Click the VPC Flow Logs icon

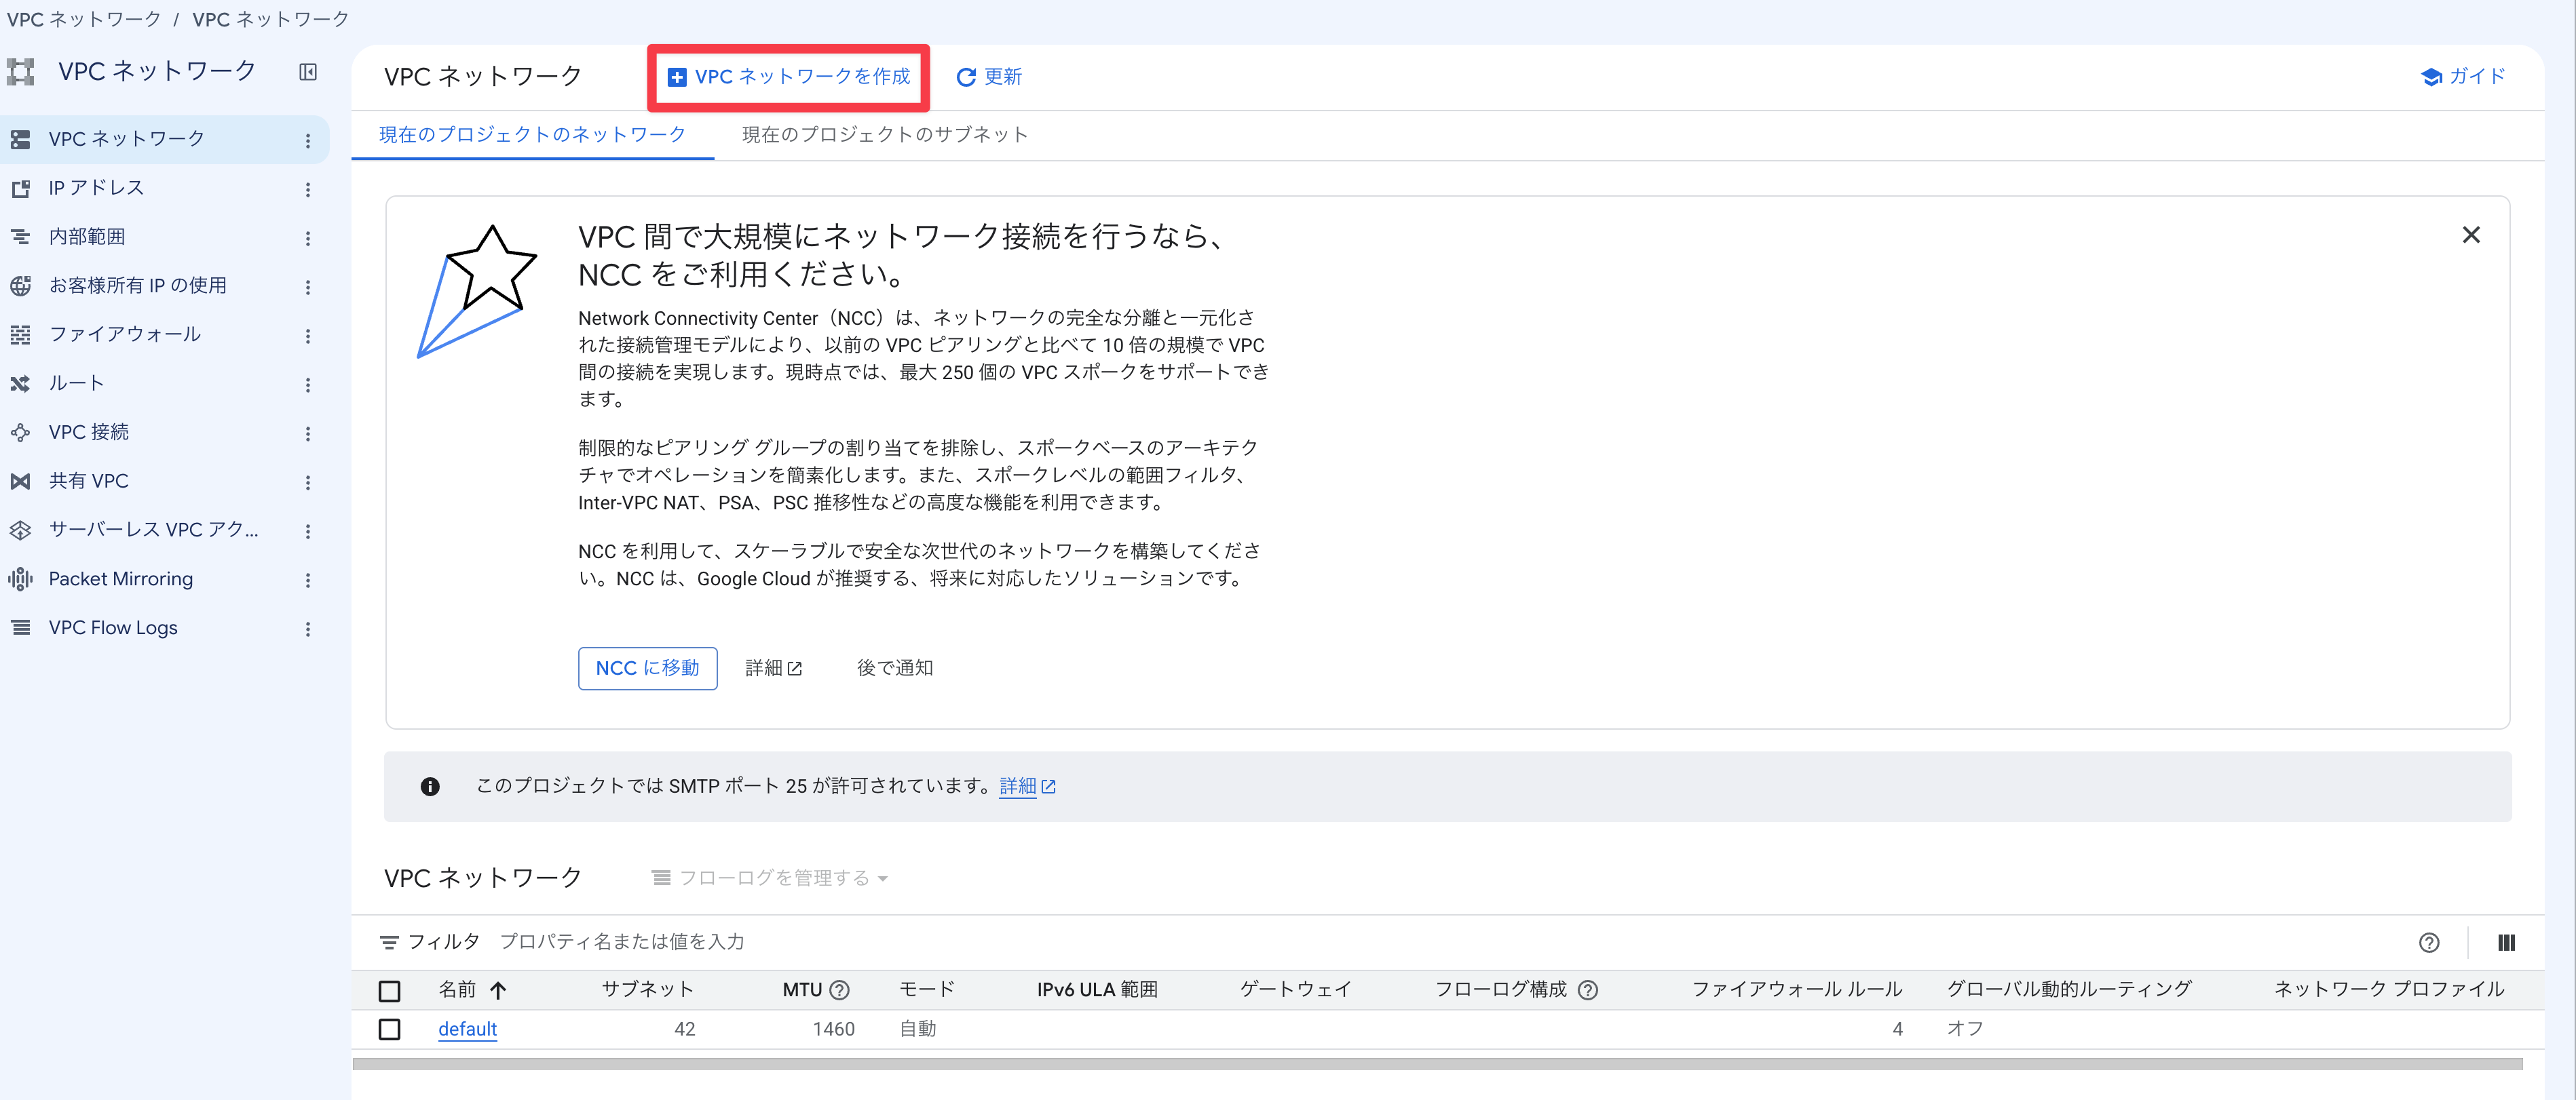point(20,629)
